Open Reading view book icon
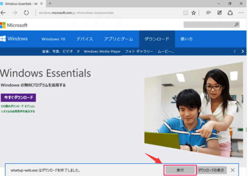The image size is (248, 176). (x=186, y=13)
